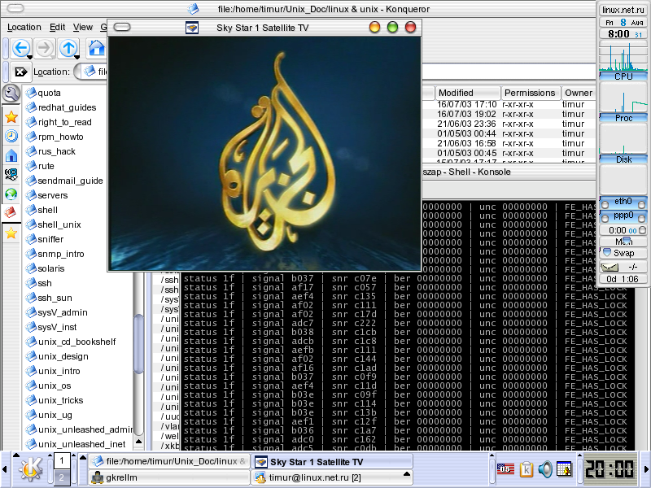Open Konqueror Location menu
This screenshot has width=651, height=488.
[x=24, y=28]
